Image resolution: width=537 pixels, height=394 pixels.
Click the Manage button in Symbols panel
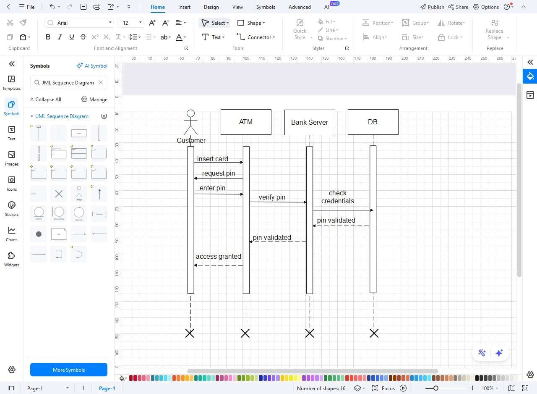[x=94, y=99]
